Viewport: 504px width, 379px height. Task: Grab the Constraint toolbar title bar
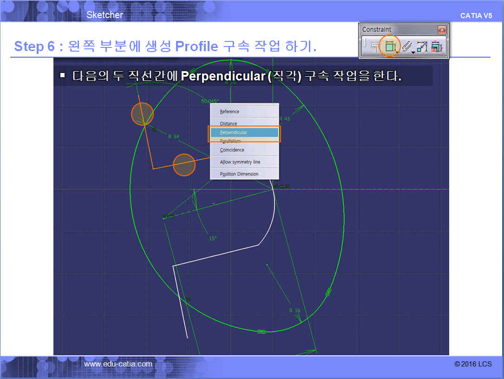point(395,30)
